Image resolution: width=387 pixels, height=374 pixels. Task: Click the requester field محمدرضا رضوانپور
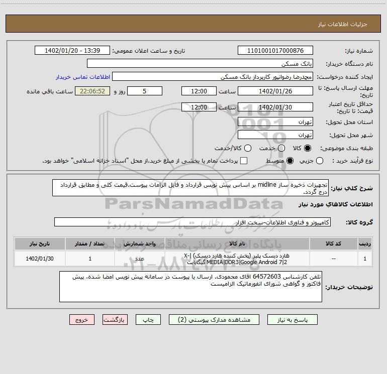(213, 77)
